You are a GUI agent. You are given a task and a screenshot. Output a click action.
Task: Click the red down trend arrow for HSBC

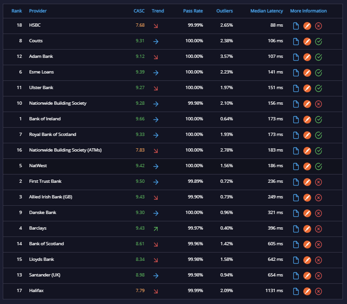click(x=156, y=26)
